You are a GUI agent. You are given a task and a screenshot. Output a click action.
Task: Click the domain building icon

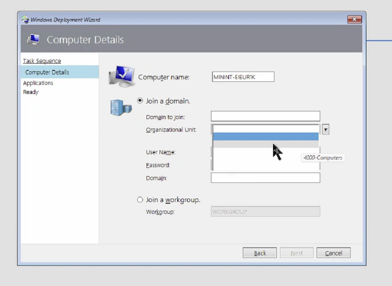coord(121,107)
